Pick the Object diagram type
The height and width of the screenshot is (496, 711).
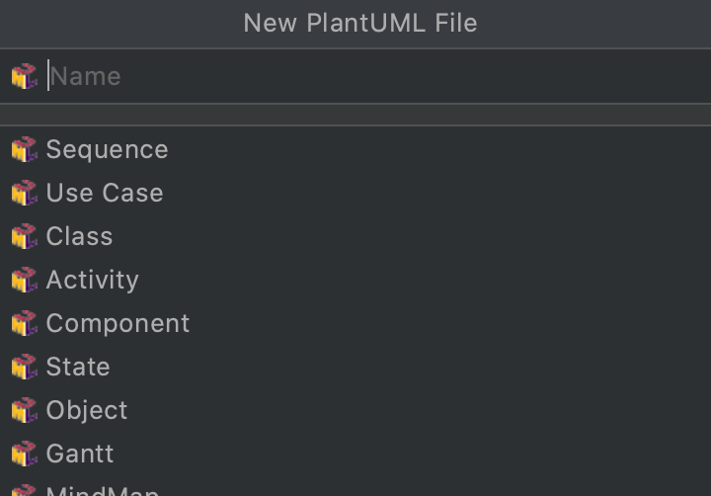[87, 410]
